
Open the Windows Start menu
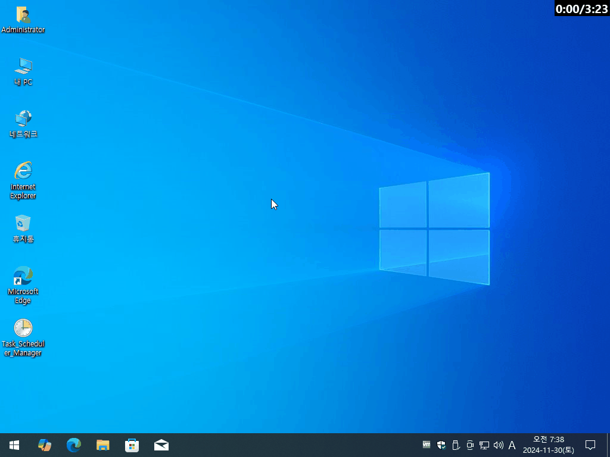point(14,445)
